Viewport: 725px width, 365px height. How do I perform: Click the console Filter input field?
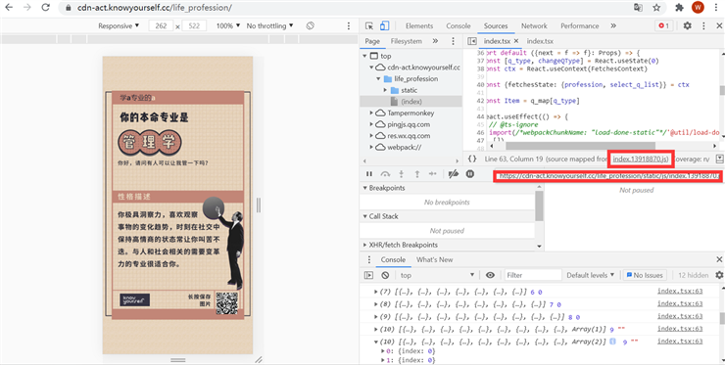pos(533,275)
